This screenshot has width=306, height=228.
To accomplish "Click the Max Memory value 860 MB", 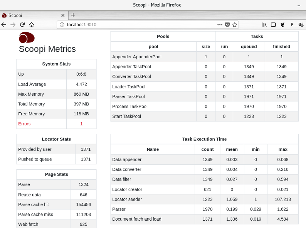I will (x=81, y=94).
